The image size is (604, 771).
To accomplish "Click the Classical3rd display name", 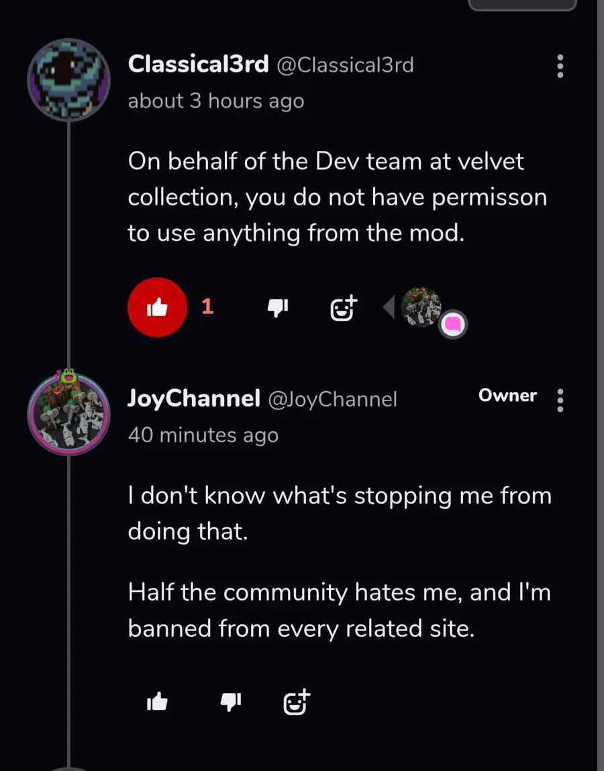I will (x=198, y=64).
